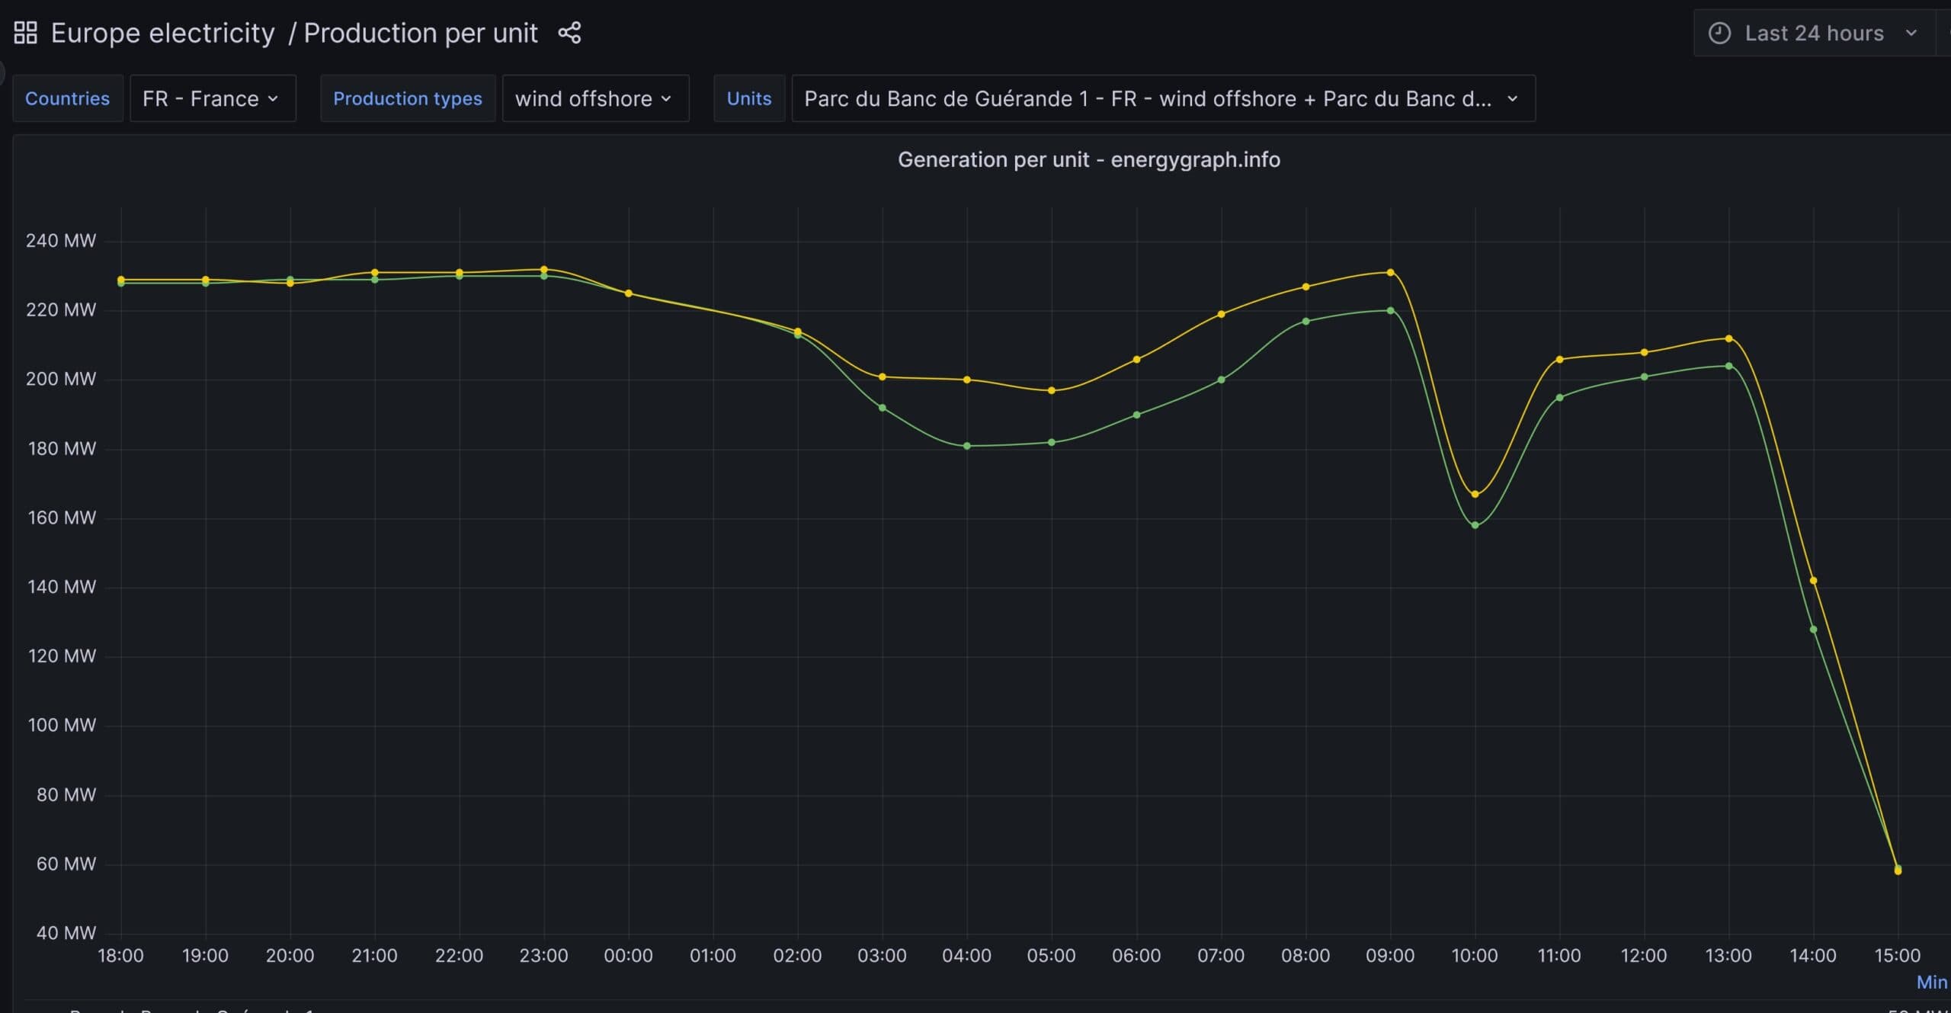This screenshot has width=1951, height=1013.
Task: Click the yellow data point at 09:00
Action: click(1390, 272)
